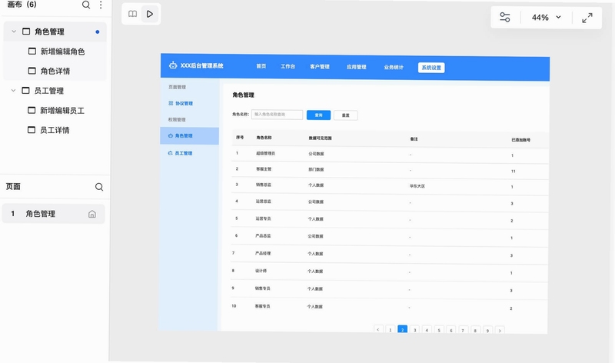Screen dimensions: 615x363
Task: Select the 员工详情 canvas
Action: [x=55, y=130]
